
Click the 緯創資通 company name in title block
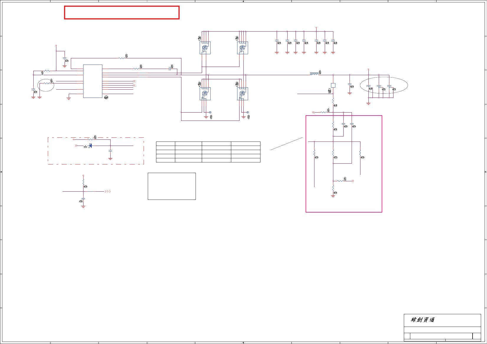[422, 320]
